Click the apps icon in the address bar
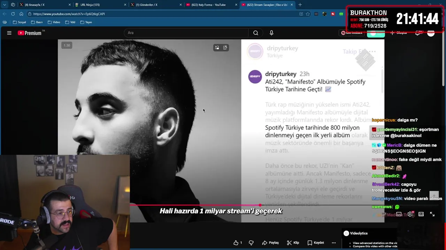The width and height of the screenshot is (446, 250). (301, 14)
